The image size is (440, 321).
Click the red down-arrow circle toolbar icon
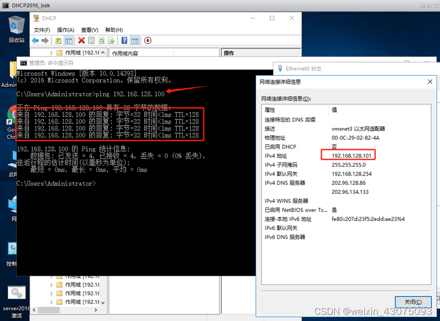(148, 41)
